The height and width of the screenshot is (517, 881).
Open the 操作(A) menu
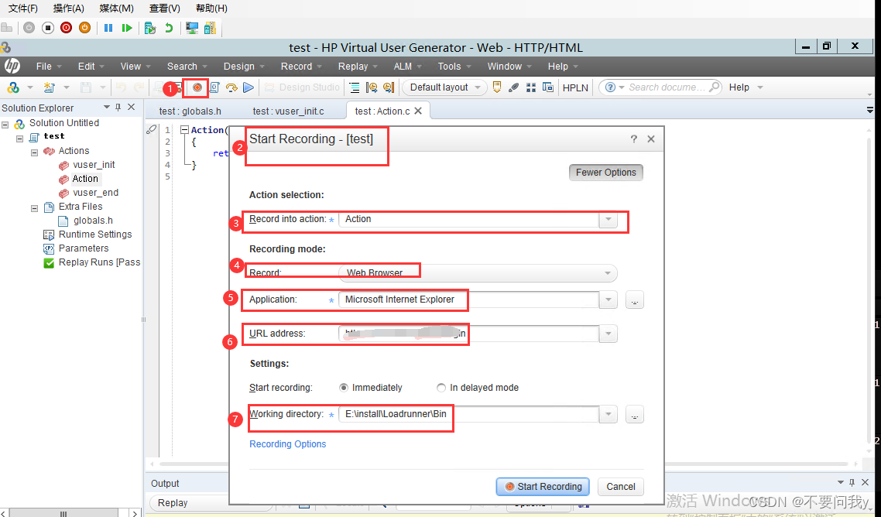click(x=69, y=9)
